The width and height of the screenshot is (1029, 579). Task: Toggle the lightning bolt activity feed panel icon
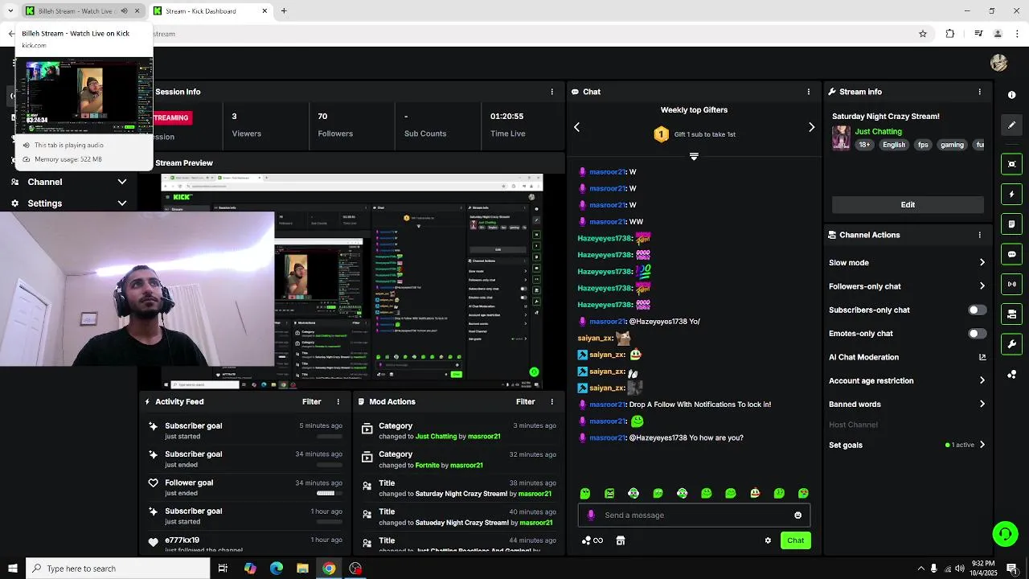tap(1011, 194)
